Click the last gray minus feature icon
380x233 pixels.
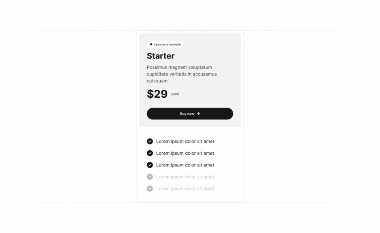[x=150, y=189]
